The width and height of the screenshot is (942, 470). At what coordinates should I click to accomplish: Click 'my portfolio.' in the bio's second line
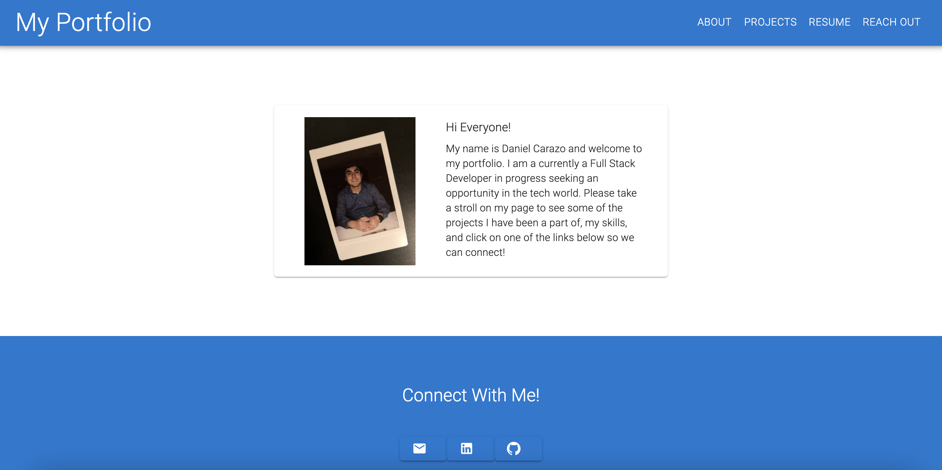coord(475,164)
